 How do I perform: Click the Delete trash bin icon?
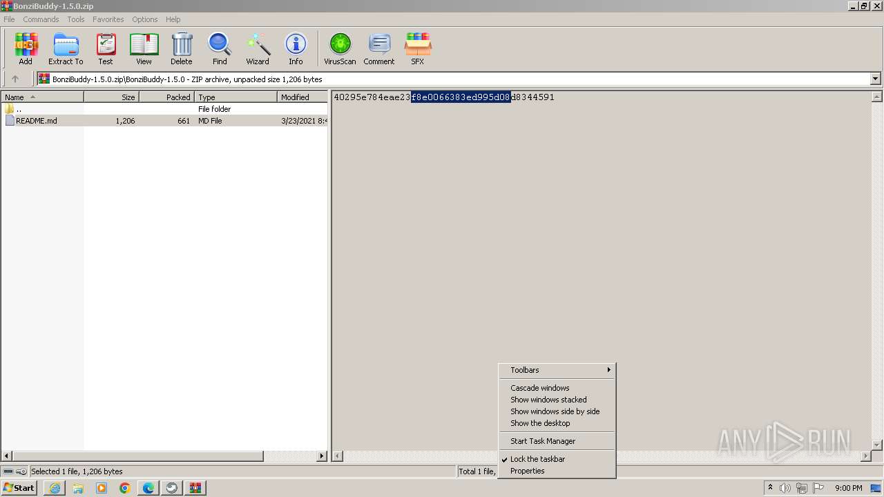pos(182,48)
